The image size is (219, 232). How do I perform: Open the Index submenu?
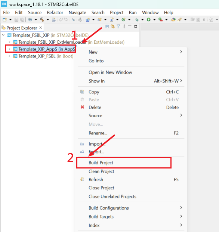pos(131,225)
